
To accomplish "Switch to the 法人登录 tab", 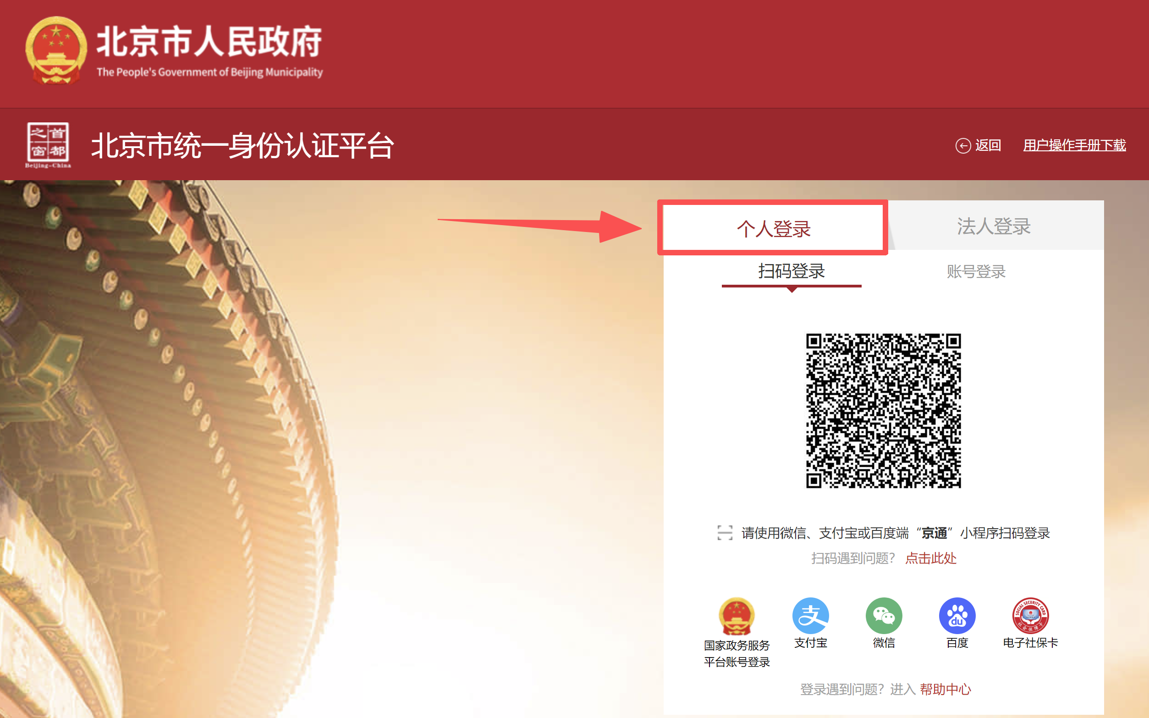I will tap(994, 226).
